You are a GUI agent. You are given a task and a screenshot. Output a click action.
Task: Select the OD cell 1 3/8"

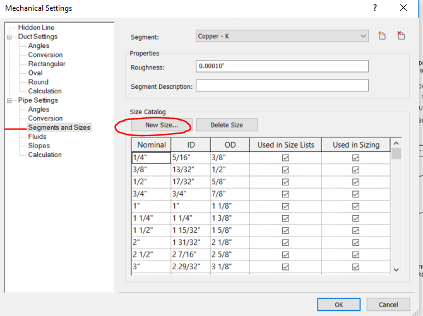230,218
